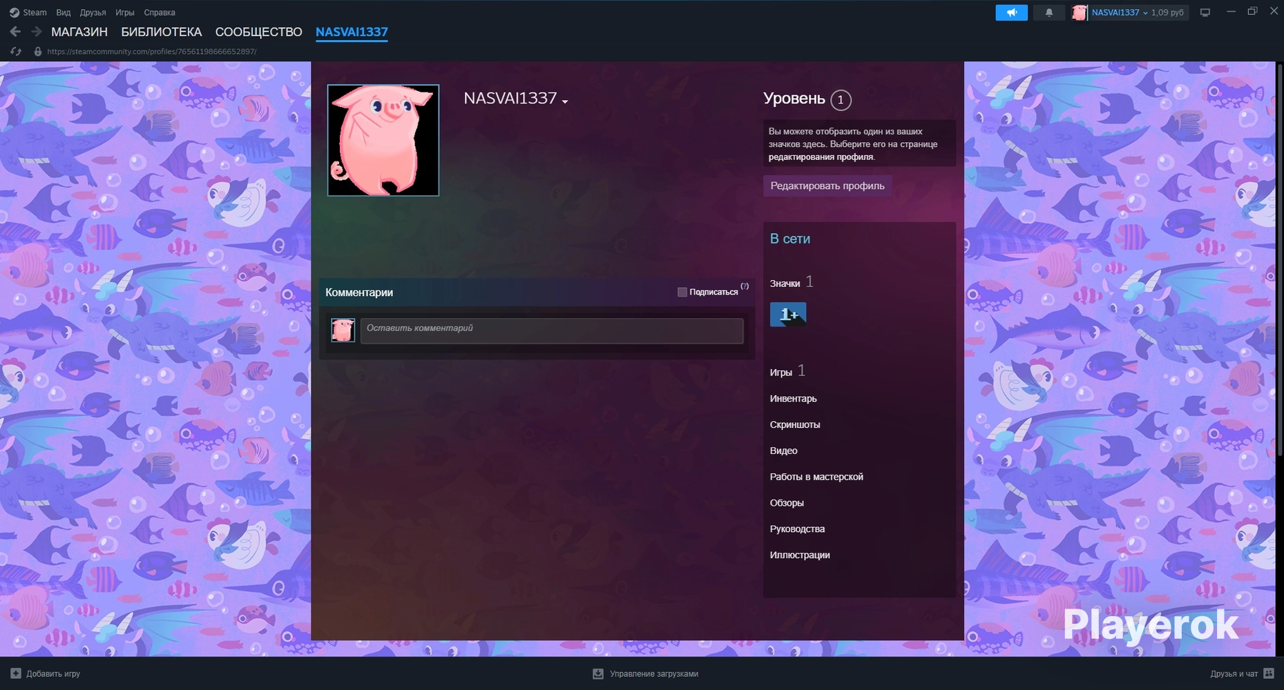Click the В сети status text
Image resolution: width=1284 pixels, height=690 pixels.
pos(790,239)
